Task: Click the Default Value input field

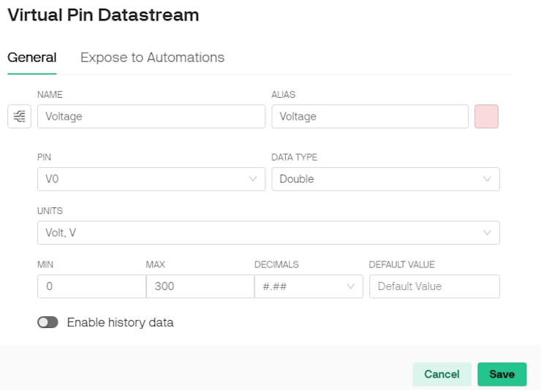Action: coord(434,286)
